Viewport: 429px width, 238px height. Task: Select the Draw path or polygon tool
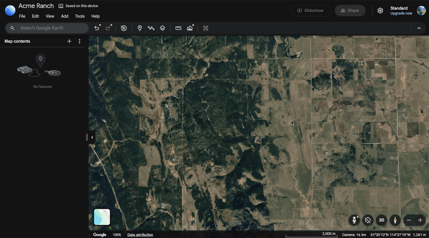click(151, 28)
